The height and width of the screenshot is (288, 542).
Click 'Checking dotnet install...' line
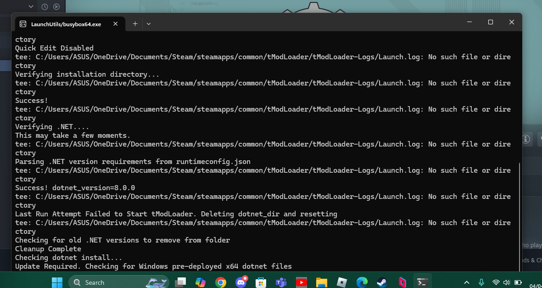coord(68,258)
